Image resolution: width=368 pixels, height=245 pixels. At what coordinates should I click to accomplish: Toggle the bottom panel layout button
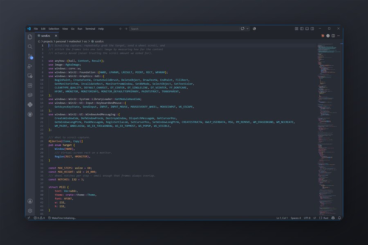pyautogui.click(x=307, y=29)
